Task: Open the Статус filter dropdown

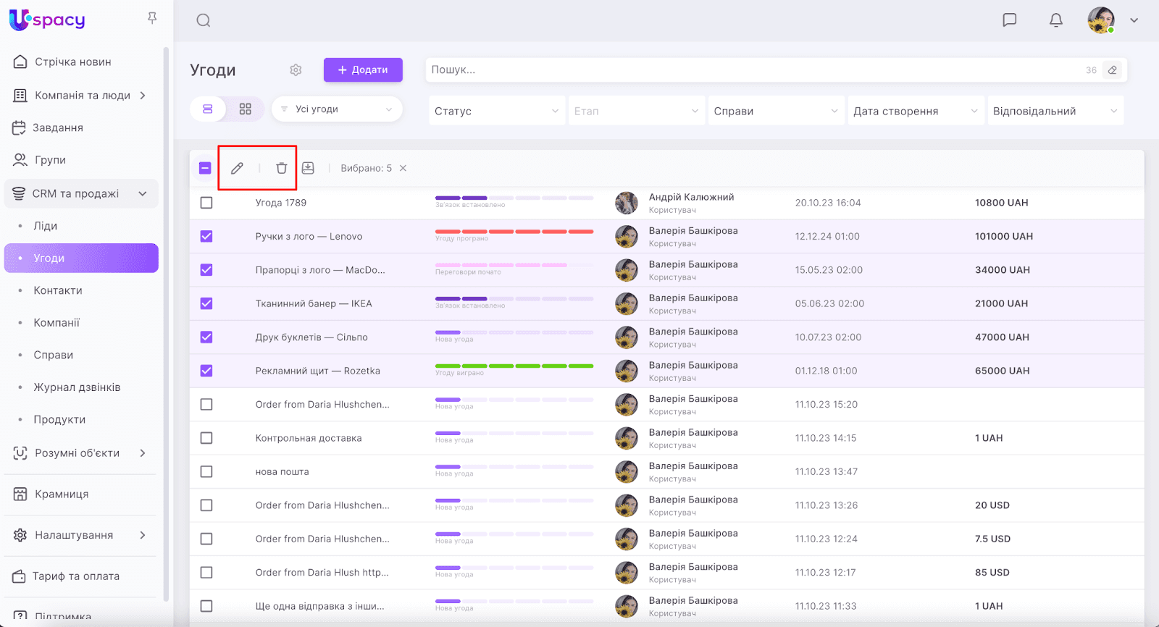Action: [x=496, y=111]
